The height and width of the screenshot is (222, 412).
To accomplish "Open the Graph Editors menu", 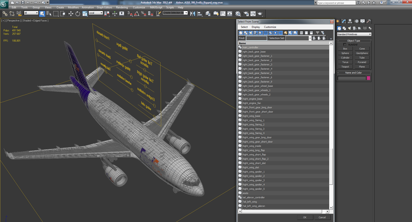I will pos(104,7).
